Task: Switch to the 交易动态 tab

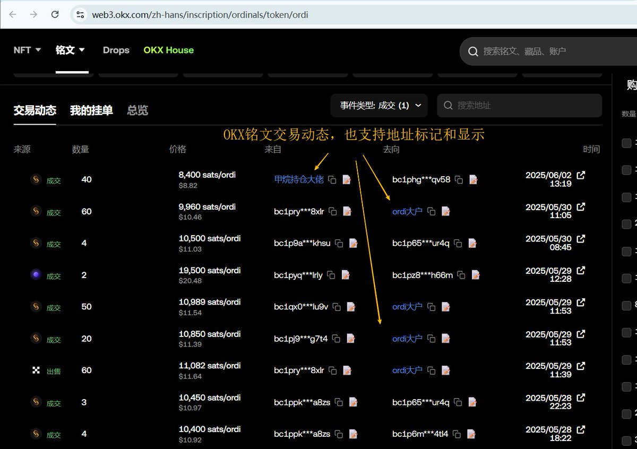Action: coord(35,110)
